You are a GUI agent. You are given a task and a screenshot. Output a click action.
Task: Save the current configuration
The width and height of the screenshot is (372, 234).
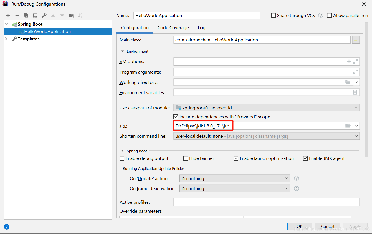tap(35, 16)
